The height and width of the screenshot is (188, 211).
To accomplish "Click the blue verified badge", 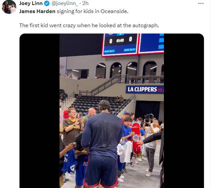I will tap(47, 3).
